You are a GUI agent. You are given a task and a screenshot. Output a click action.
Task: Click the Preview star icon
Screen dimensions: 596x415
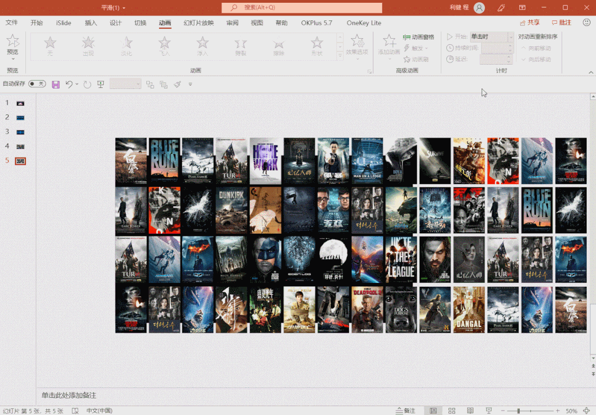point(13,41)
